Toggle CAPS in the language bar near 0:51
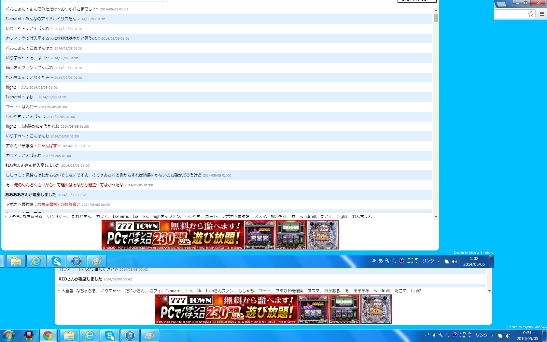The height and width of the screenshot is (342, 547). coord(463,333)
